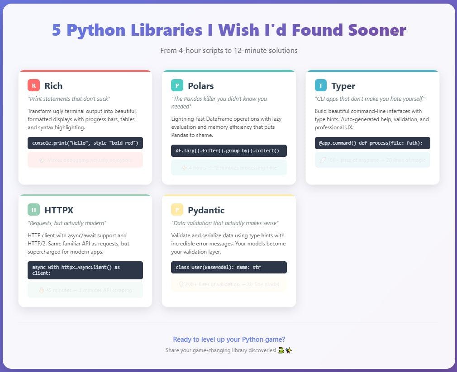Viewport: 457px width, 372px height.
Task: Click the HTTPX card title
Action: 59,210
